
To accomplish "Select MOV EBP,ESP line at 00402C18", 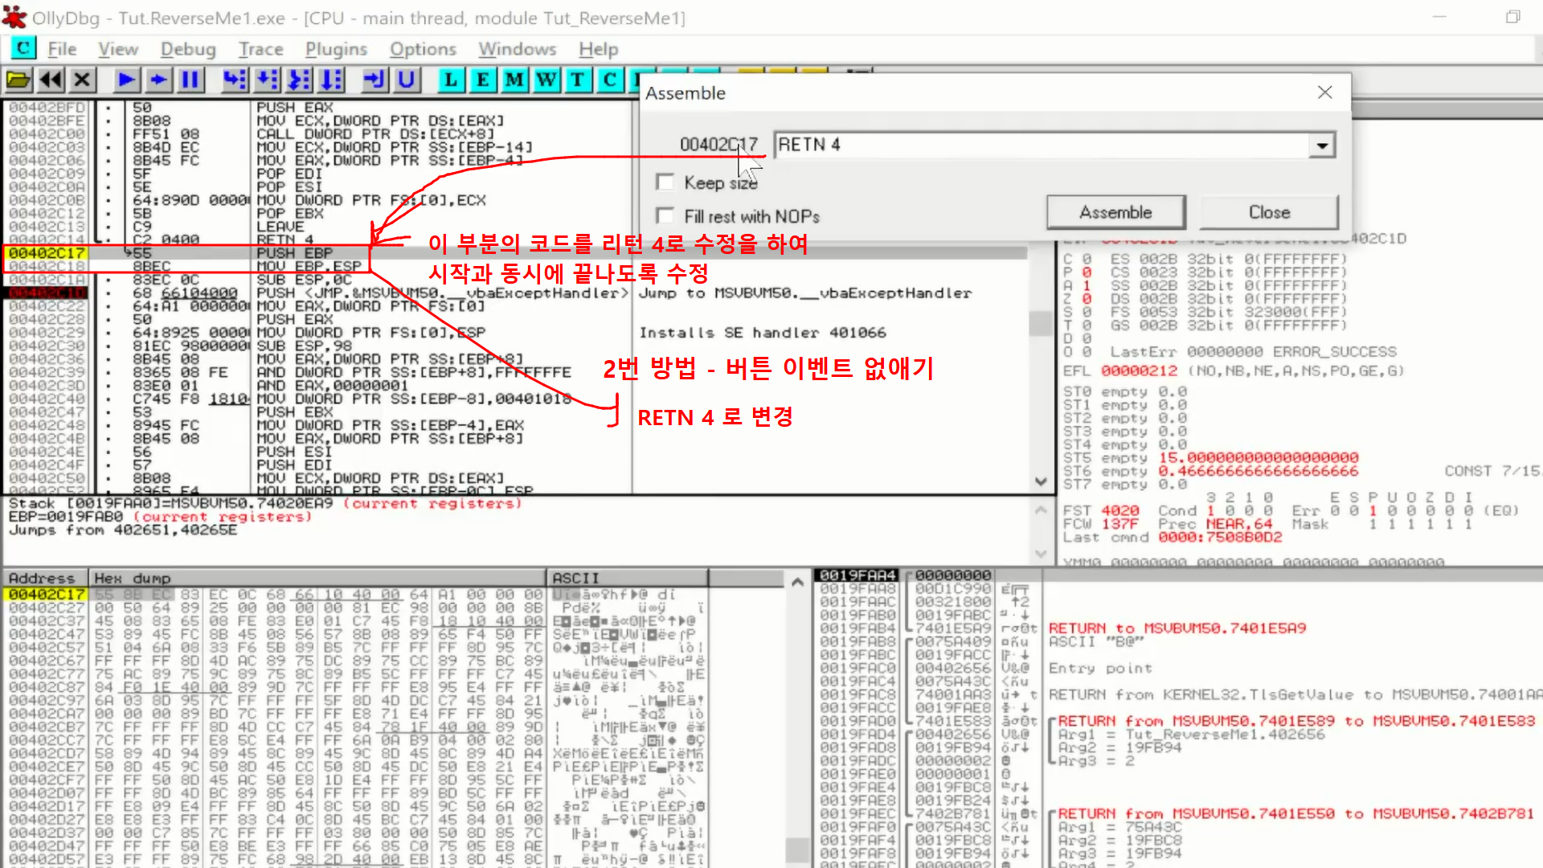I will pyautogui.click(x=514, y=266).
